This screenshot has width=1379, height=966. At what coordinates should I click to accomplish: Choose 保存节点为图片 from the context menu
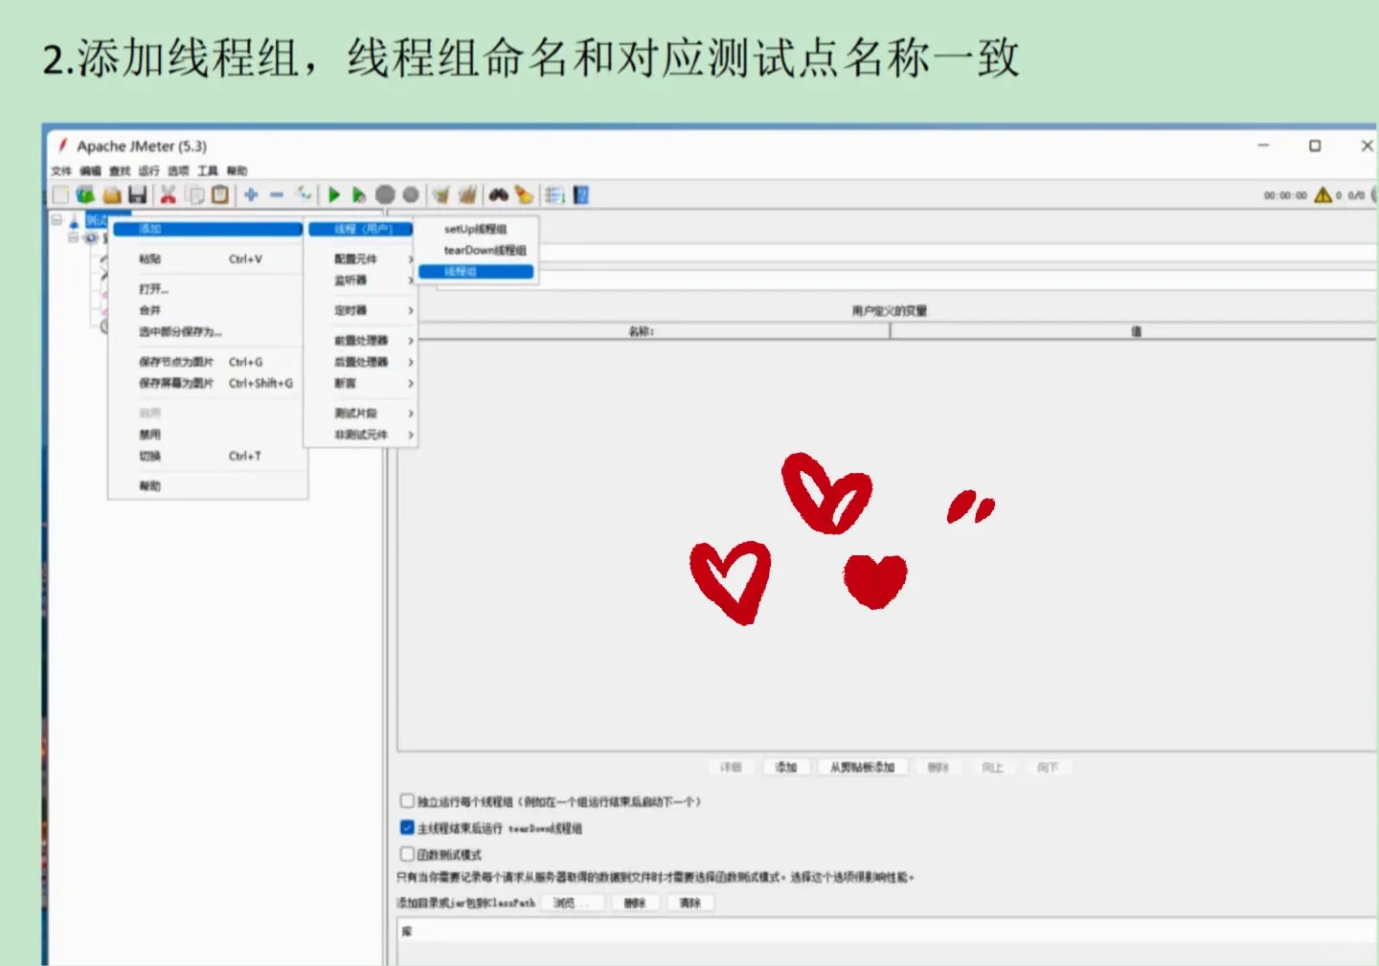[208, 362]
